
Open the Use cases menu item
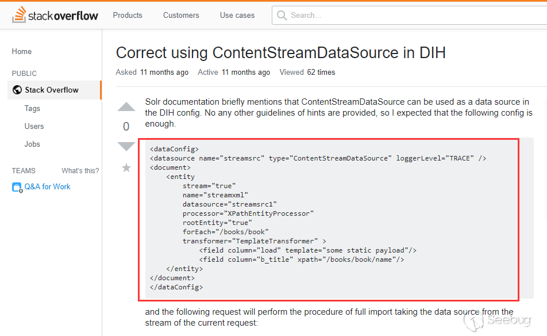coord(237,15)
